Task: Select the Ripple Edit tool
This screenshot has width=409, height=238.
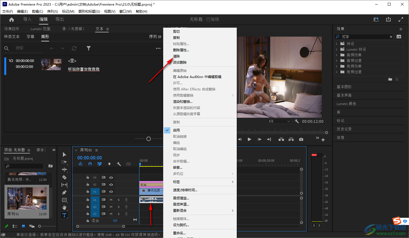Action: point(64,170)
